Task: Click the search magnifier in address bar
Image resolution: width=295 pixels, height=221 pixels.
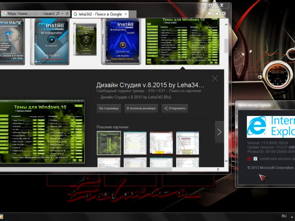Action: point(58,14)
